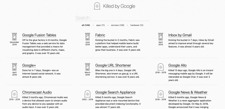This screenshot has width=225, height=109.
Task: Click the tombstone icon beside Google Allo
Action: (x=161, y=67)
